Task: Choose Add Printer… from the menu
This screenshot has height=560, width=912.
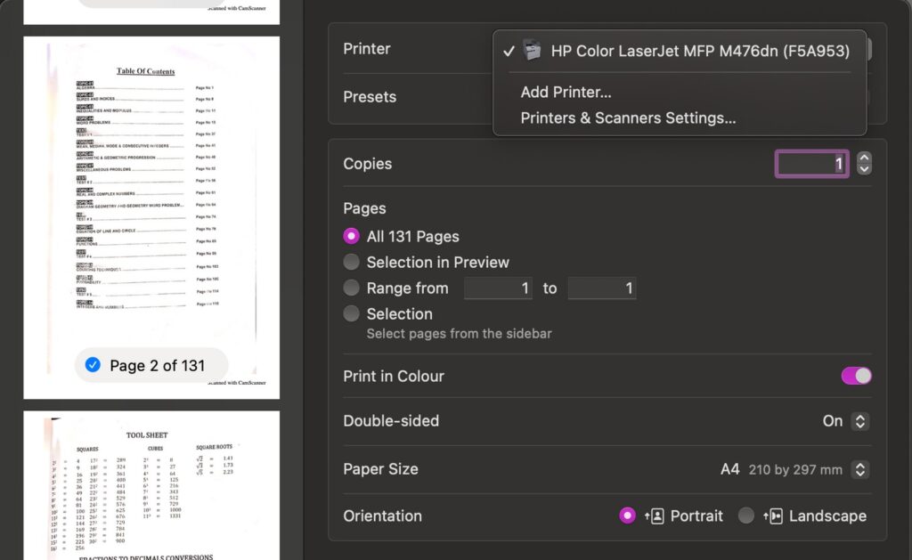Action: 566,92
